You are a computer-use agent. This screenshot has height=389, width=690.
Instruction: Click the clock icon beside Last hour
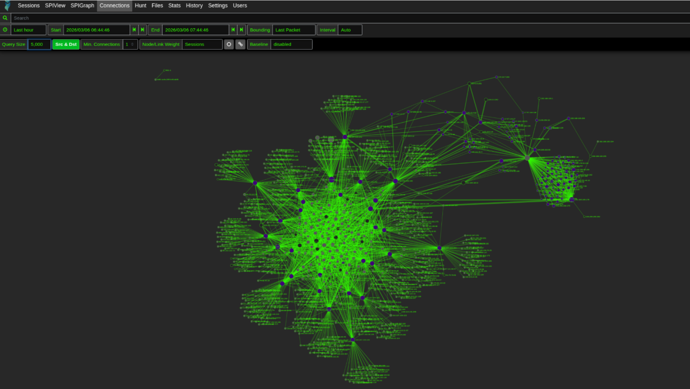pyautogui.click(x=5, y=30)
